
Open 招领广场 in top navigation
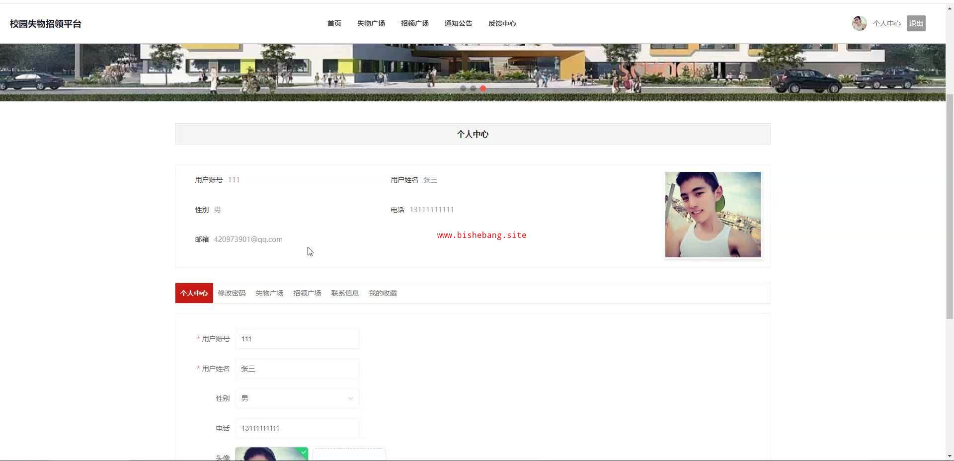click(414, 23)
